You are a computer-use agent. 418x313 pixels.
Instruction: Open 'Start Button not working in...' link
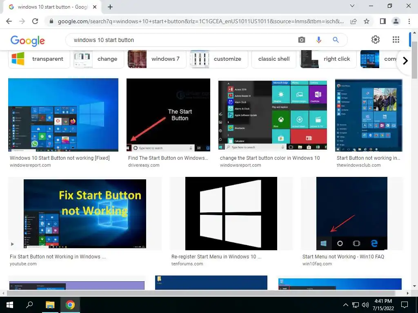click(x=369, y=158)
